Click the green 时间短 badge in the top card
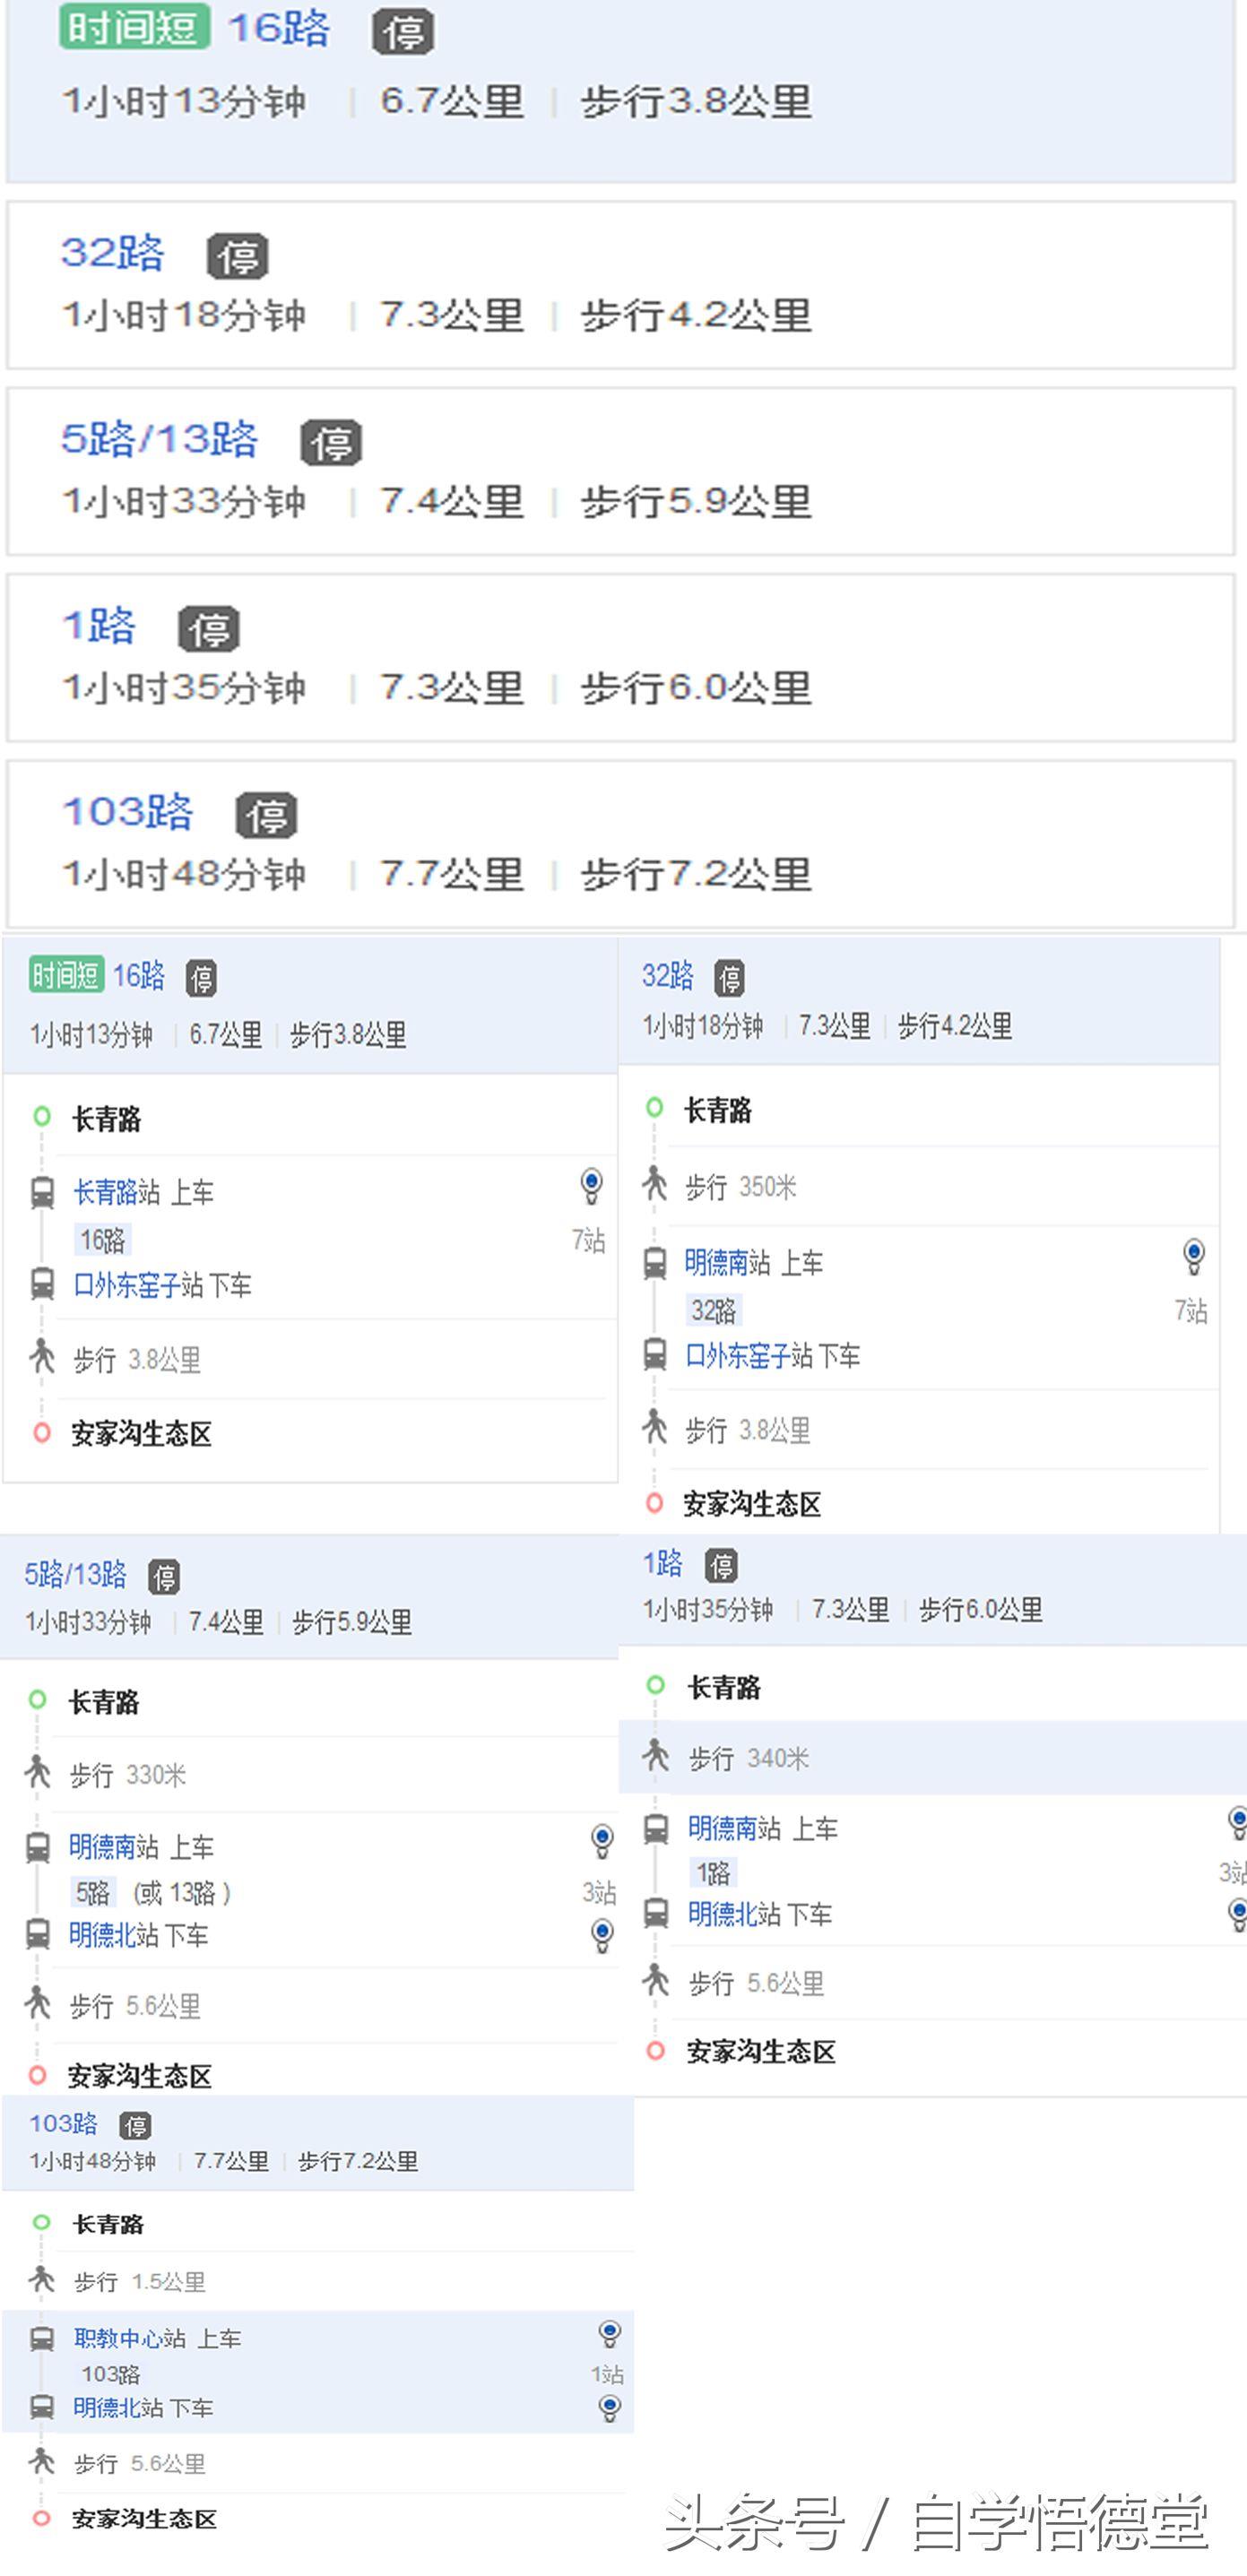1247x2576 pixels. coord(134,27)
